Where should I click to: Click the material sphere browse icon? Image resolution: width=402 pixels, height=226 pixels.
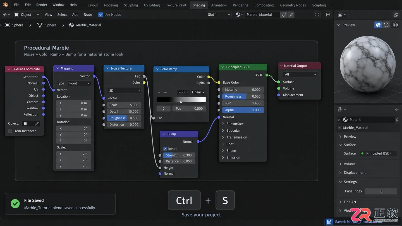[x=239, y=15]
